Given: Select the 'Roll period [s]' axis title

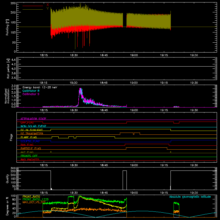Looking at the screenshot, I should tap(8, 68).
